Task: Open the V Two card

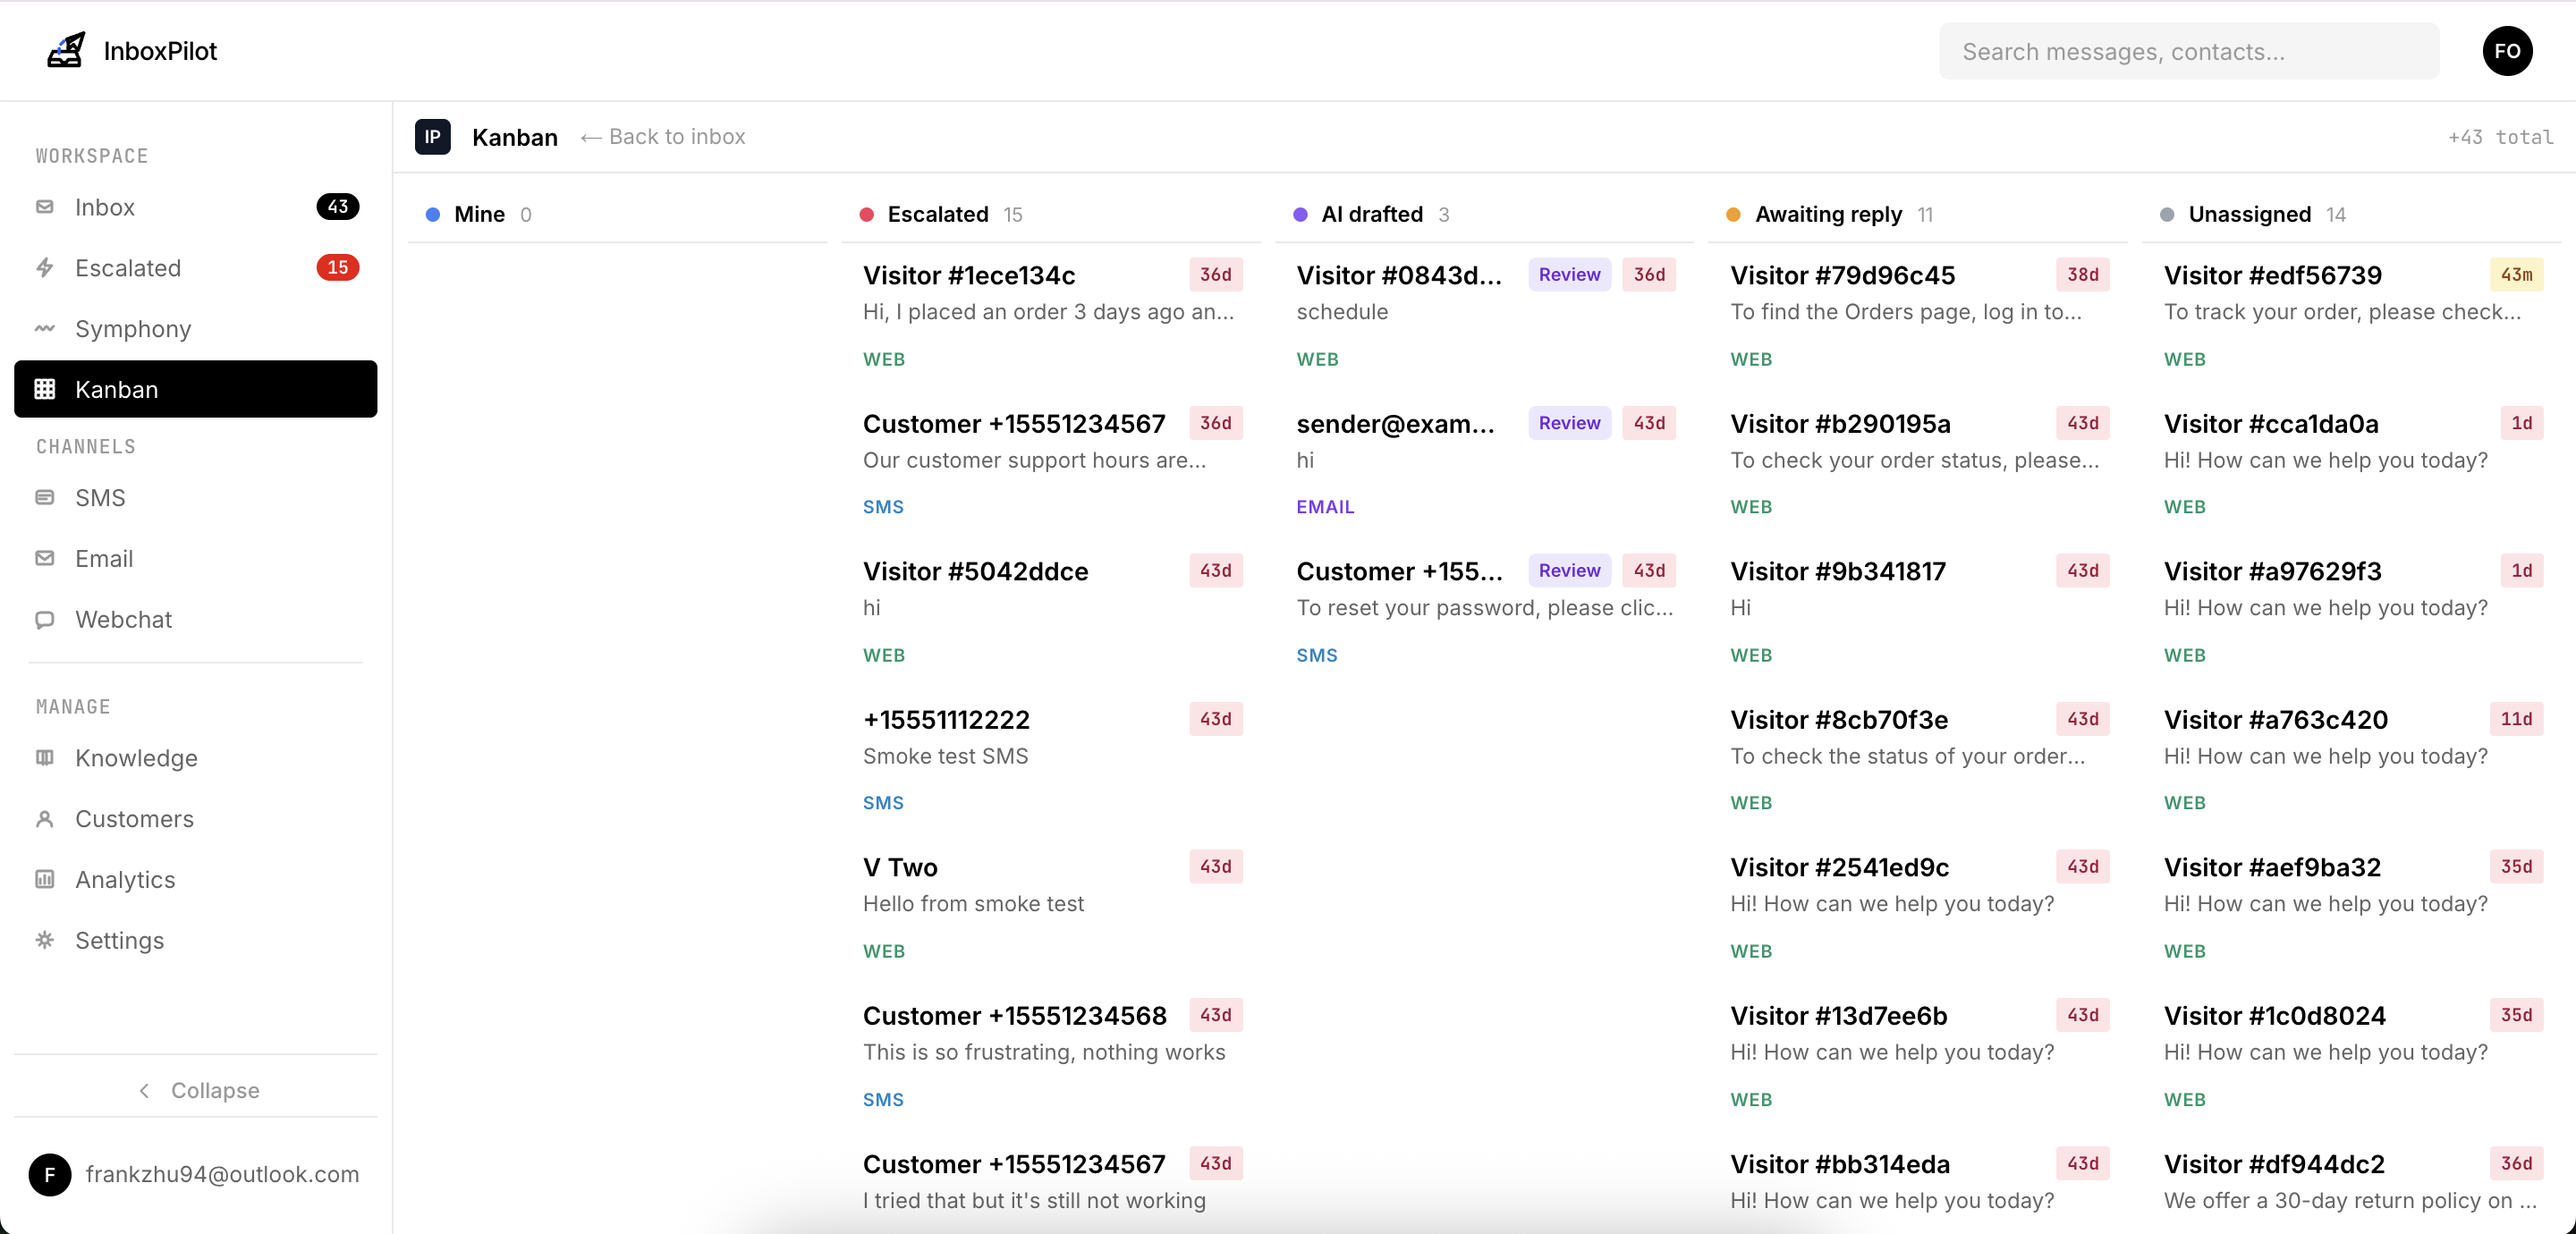Action: [1051, 908]
